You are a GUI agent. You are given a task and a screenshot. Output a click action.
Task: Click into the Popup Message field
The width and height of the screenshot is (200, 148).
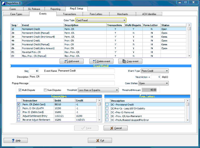72,83
